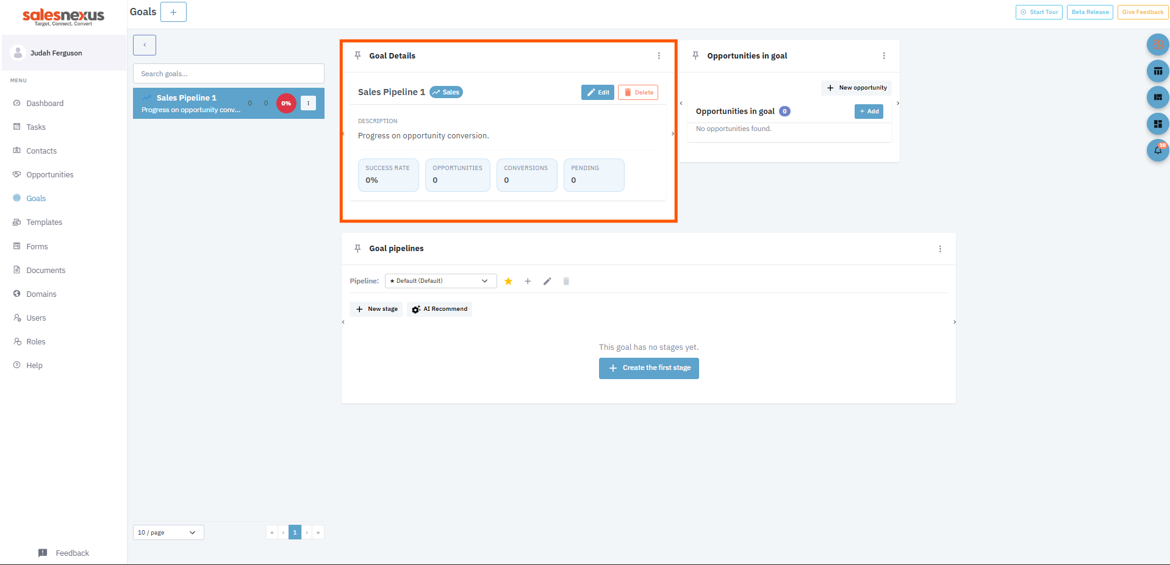The width and height of the screenshot is (1170, 565).
Task: Expand the 10 / page size dropdown
Action: 168,533
